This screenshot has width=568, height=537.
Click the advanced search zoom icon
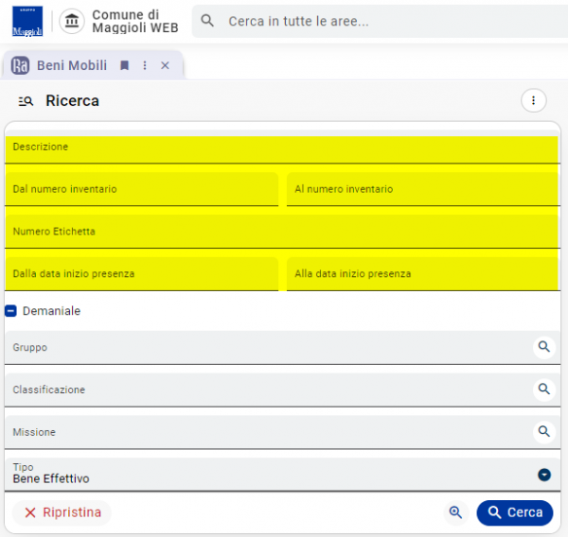(x=455, y=512)
